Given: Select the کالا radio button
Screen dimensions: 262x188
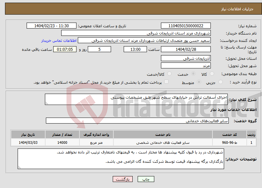Looking at the screenshot, I should tap(212, 74).
